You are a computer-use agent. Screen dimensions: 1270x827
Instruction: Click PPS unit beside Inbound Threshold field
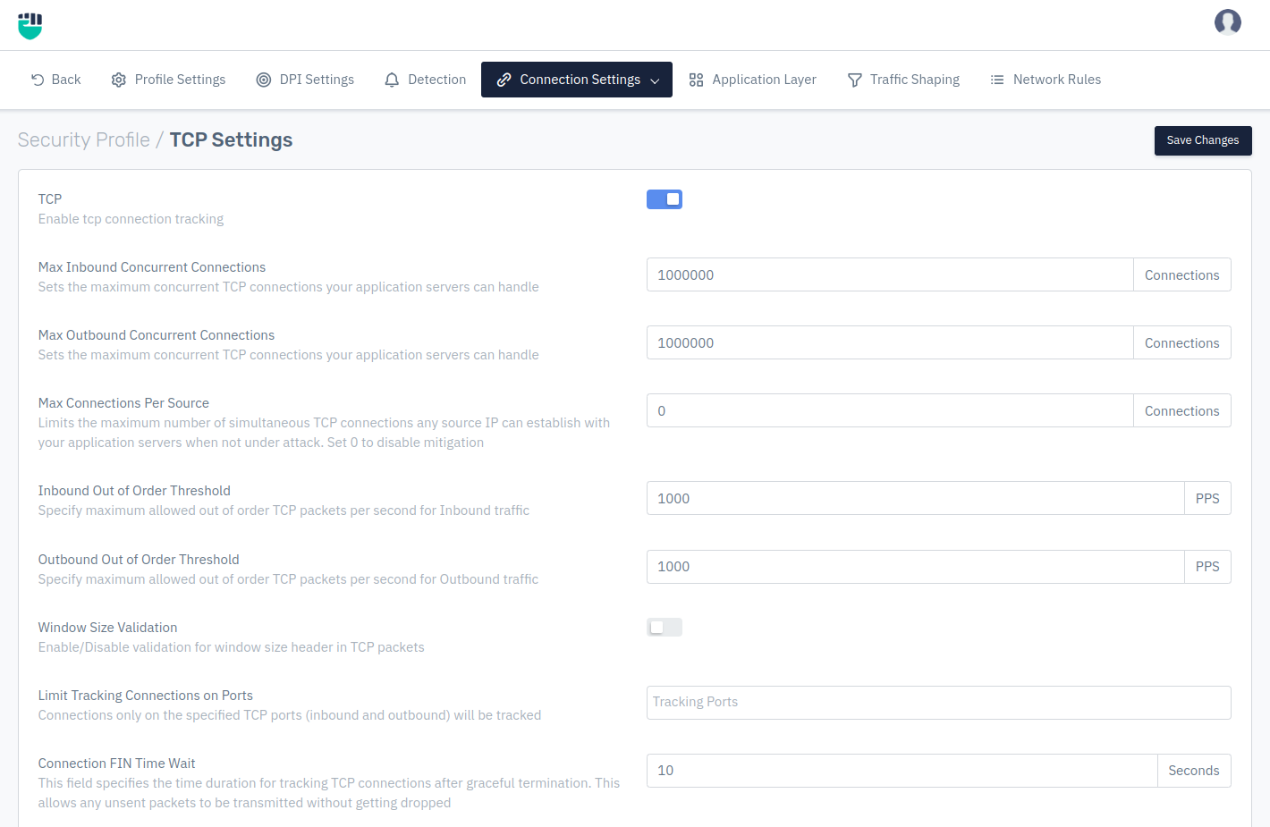point(1207,498)
